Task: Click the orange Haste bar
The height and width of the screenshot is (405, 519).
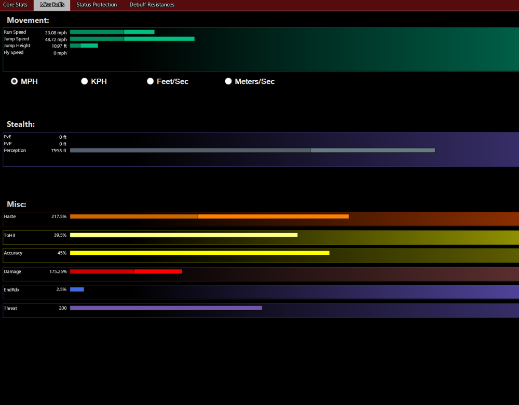Action: tap(209, 216)
